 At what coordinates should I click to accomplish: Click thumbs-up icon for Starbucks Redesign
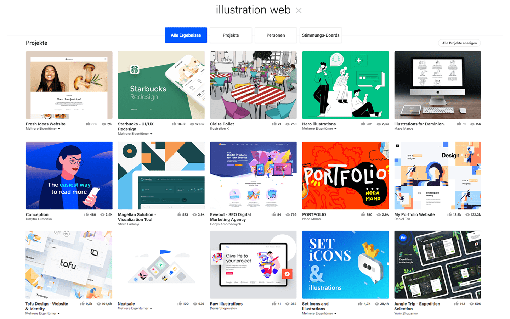[x=174, y=124]
